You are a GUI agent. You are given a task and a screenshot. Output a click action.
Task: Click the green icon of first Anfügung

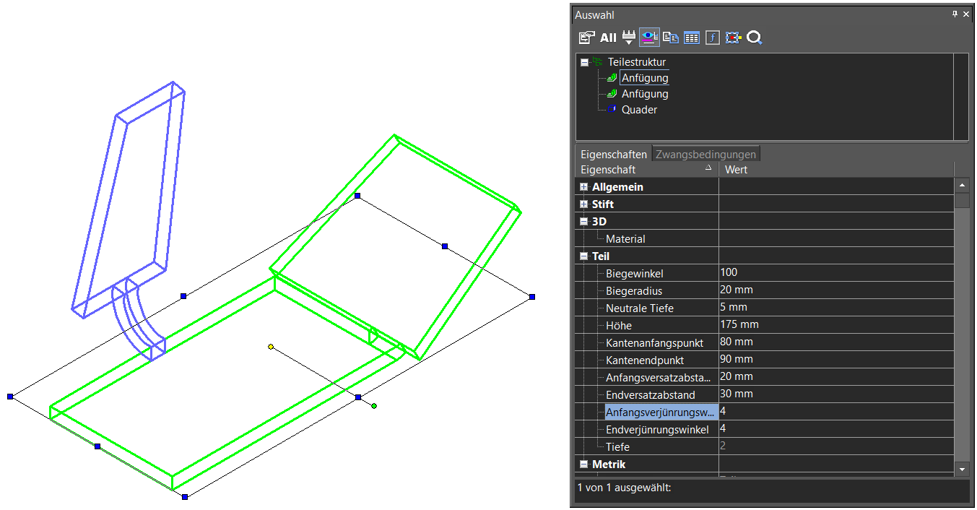[x=612, y=78]
